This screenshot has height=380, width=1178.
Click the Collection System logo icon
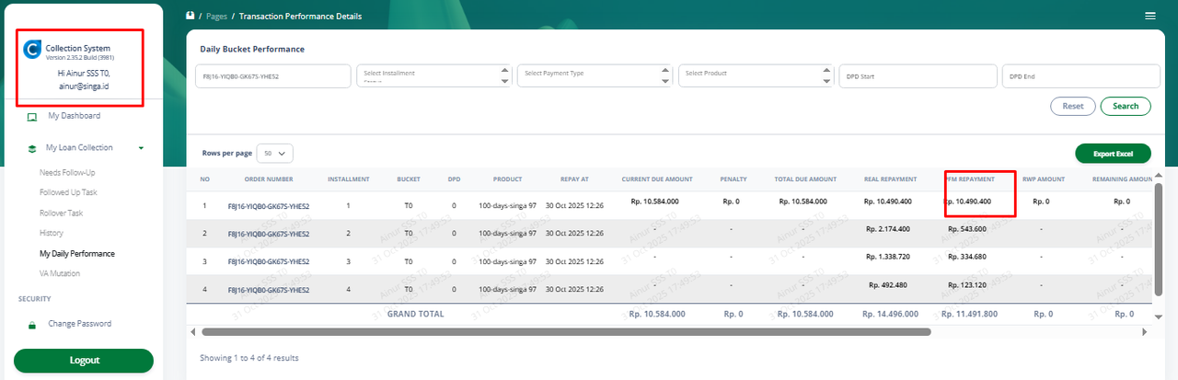(x=32, y=52)
